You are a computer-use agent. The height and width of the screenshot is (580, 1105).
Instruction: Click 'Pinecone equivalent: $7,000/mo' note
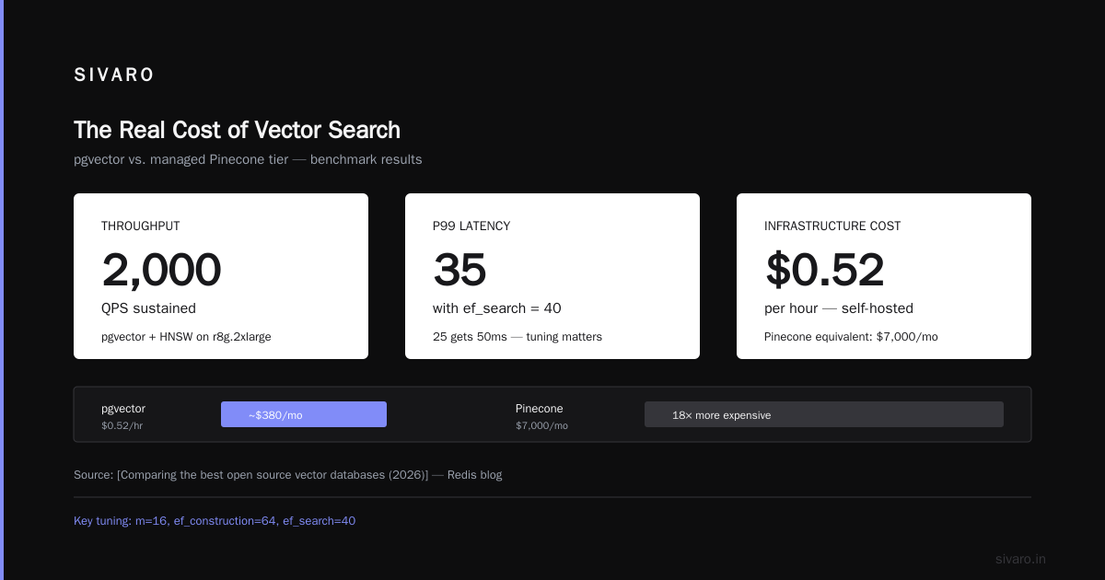[x=851, y=337]
